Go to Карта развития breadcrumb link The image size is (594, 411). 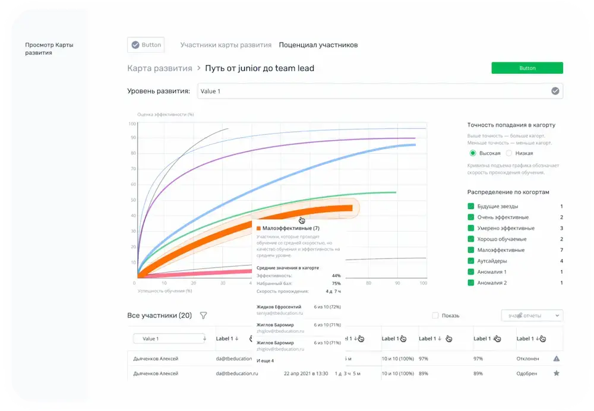coord(159,68)
